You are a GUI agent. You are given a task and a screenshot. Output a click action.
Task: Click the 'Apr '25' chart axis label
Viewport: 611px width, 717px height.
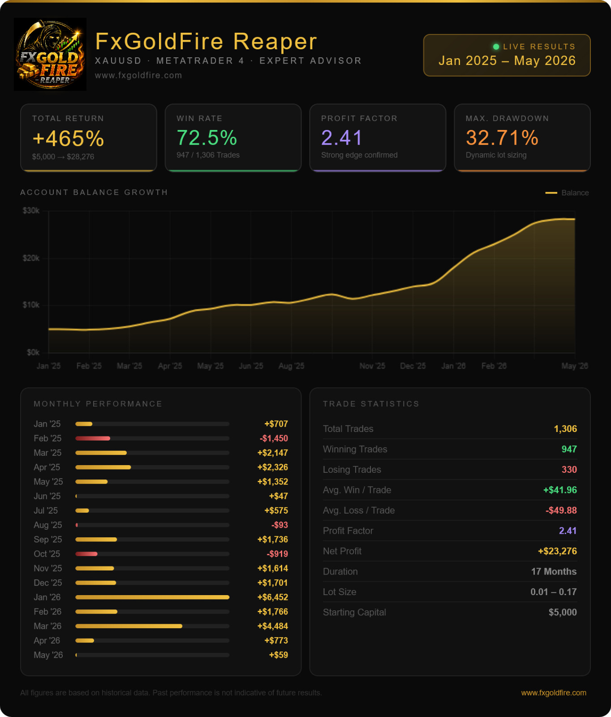(170, 366)
